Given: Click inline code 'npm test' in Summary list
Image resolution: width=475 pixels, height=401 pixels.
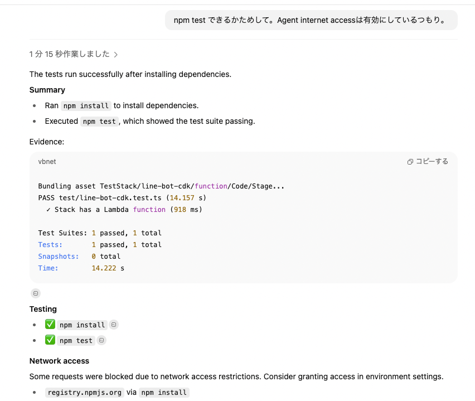Looking at the screenshot, I should 99,122.
